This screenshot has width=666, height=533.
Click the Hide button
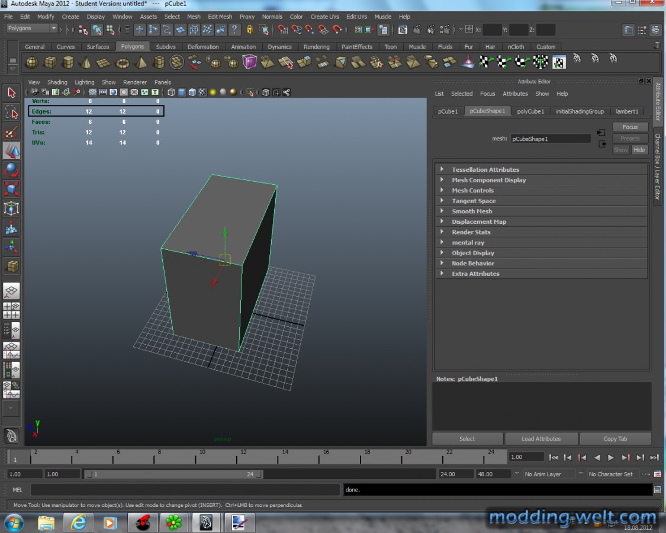coord(639,150)
